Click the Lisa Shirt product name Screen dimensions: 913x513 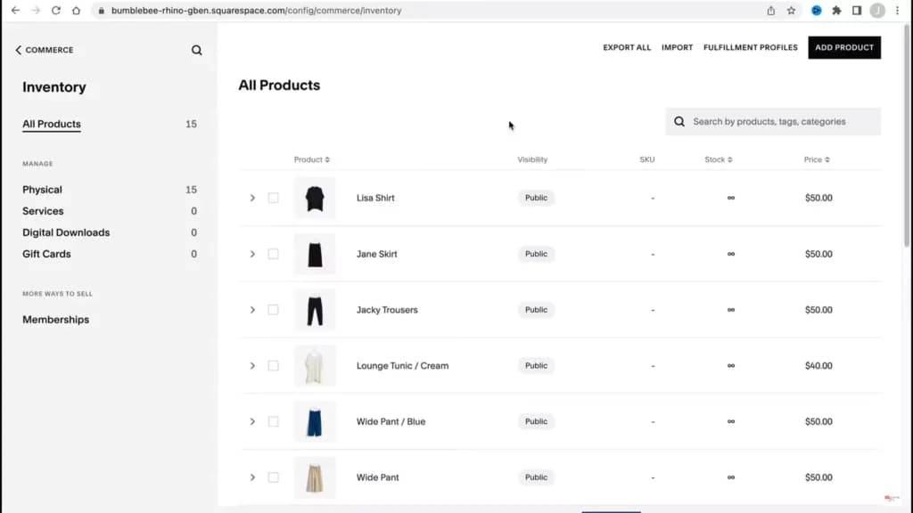pos(375,198)
